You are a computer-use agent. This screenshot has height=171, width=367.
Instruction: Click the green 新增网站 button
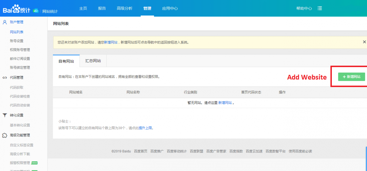pos(351,77)
